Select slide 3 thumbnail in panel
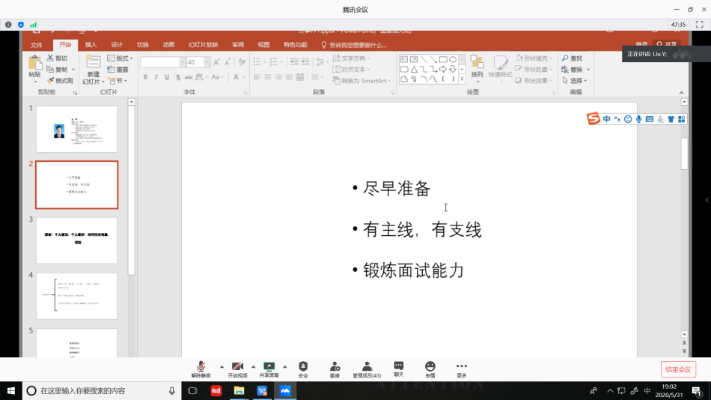The image size is (711, 400). 76,240
